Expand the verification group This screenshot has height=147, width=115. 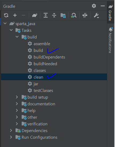[17, 124]
